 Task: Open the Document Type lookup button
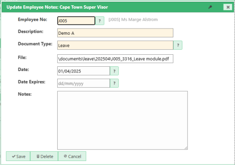[x=178, y=45]
